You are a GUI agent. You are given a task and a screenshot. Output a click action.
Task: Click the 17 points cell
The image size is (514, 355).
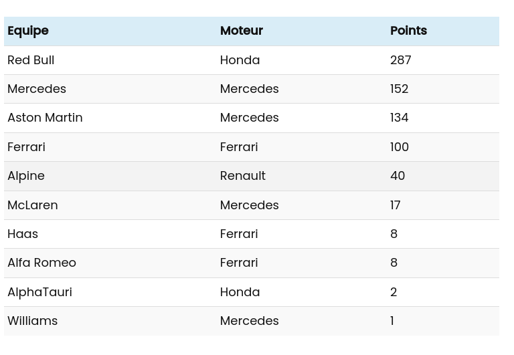click(395, 205)
